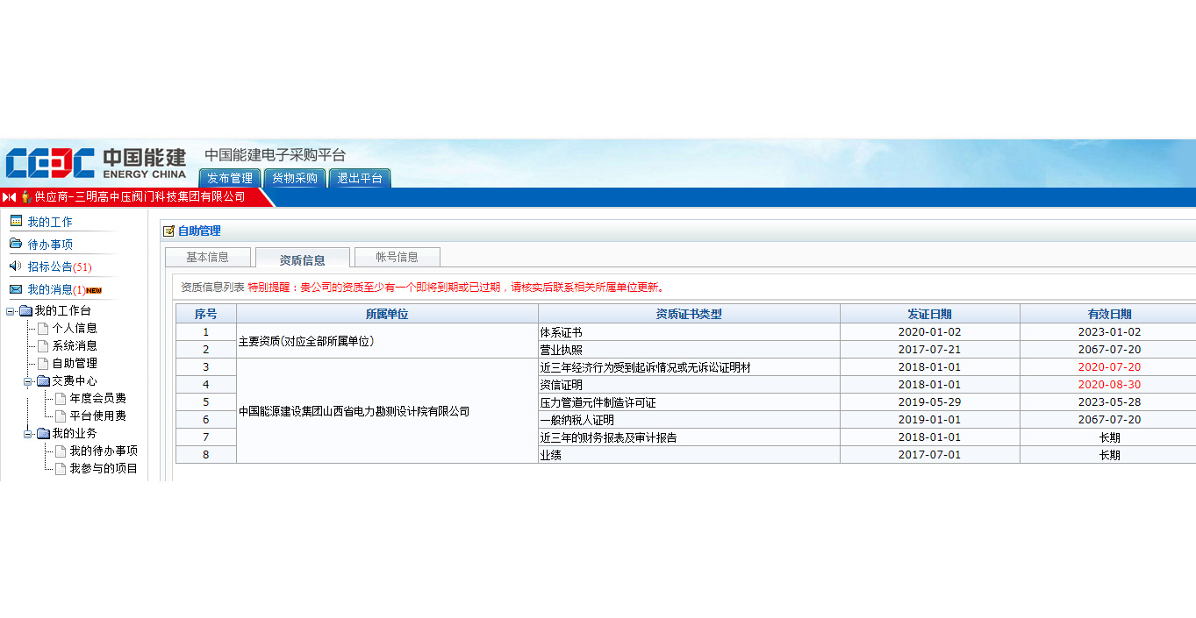Click the 体系证书 certificate type cell

[689, 332]
